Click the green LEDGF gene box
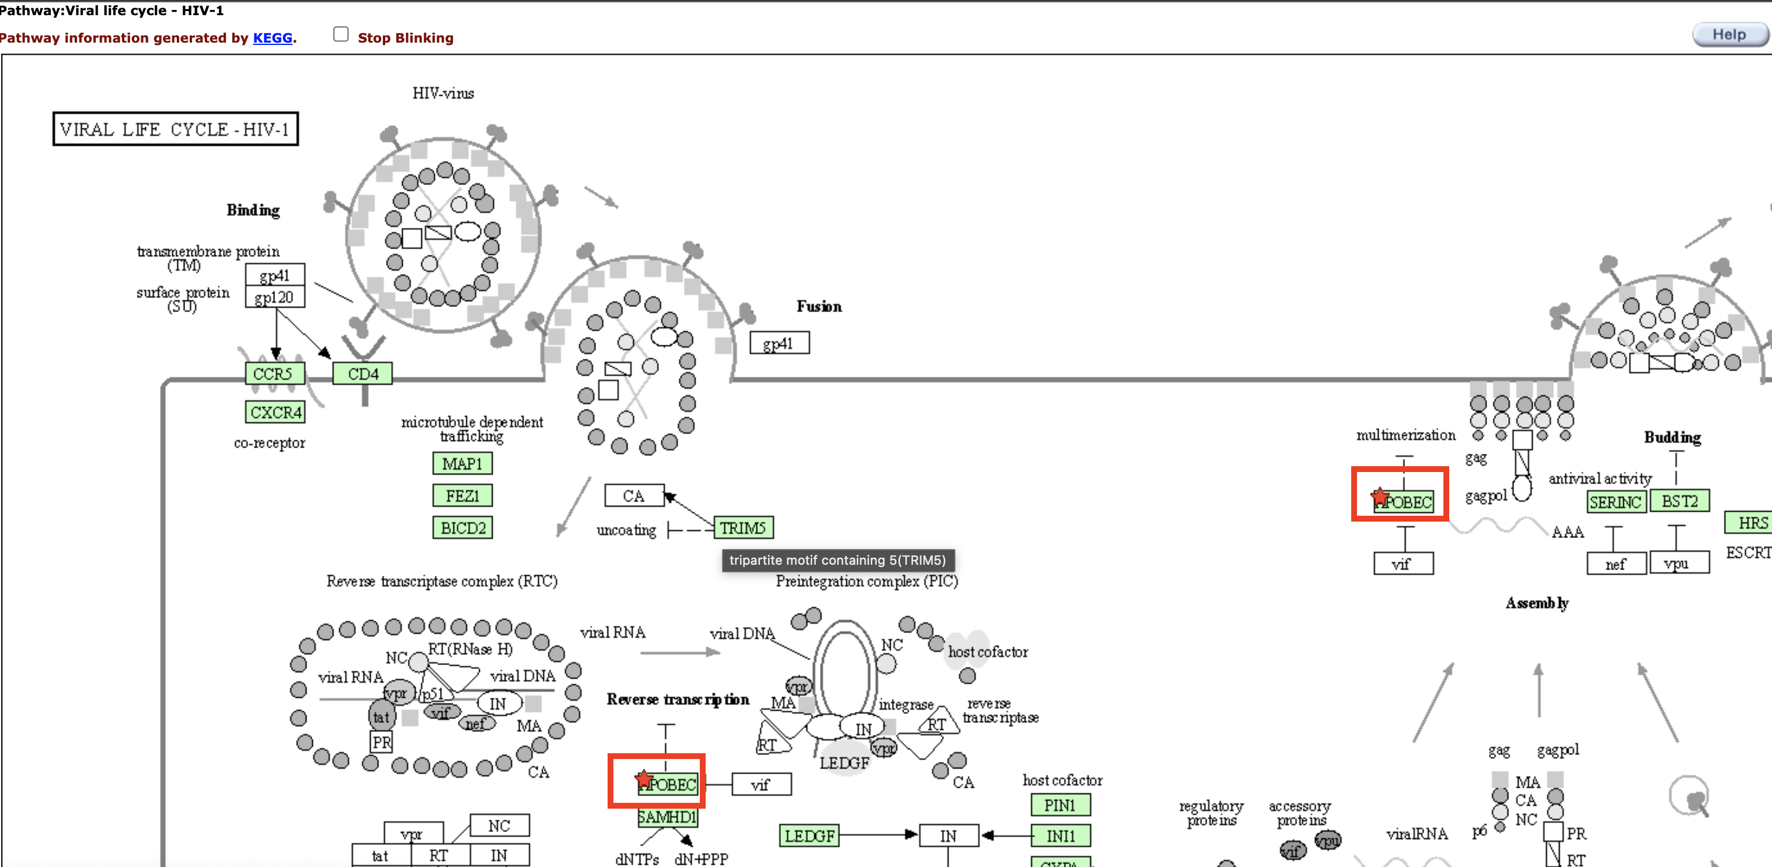The height and width of the screenshot is (867, 1772). 809,836
